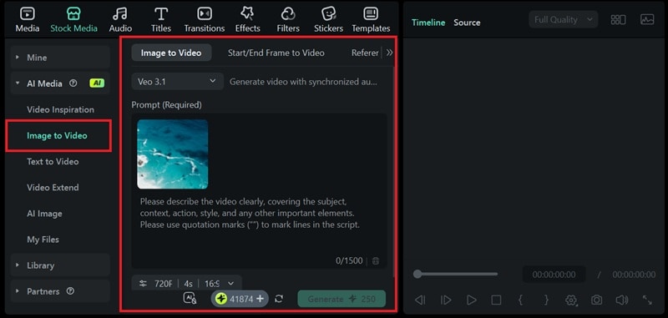This screenshot has height=318, width=668.
Task: Click the current timecode 00:00:00:00 field
Action: (x=554, y=275)
